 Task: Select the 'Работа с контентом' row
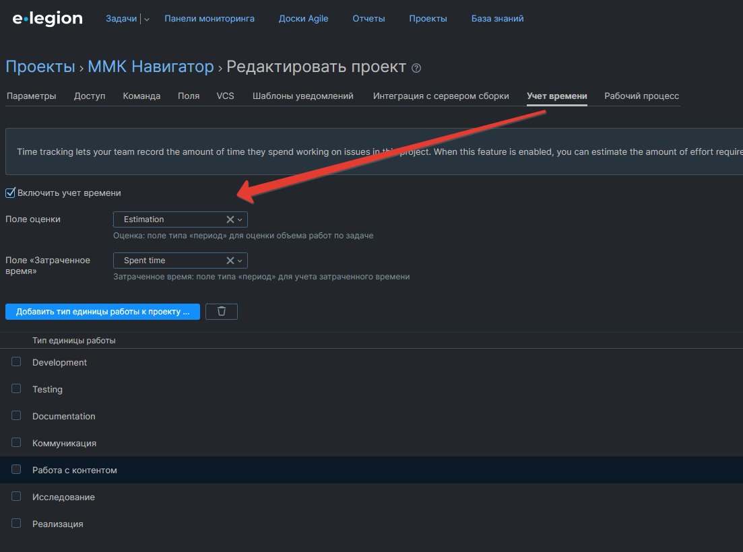[x=74, y=470]
